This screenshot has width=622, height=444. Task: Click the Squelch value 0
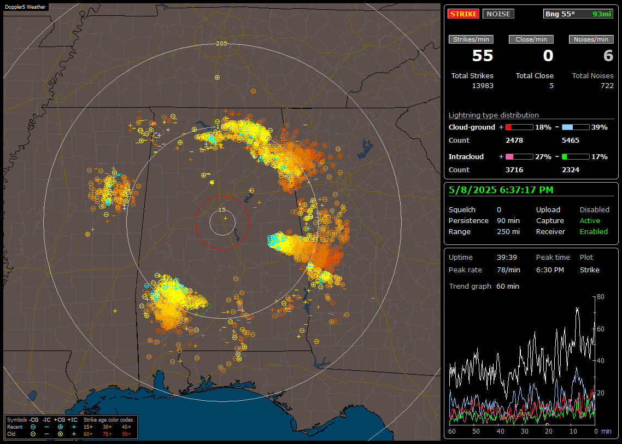point(499,210)
